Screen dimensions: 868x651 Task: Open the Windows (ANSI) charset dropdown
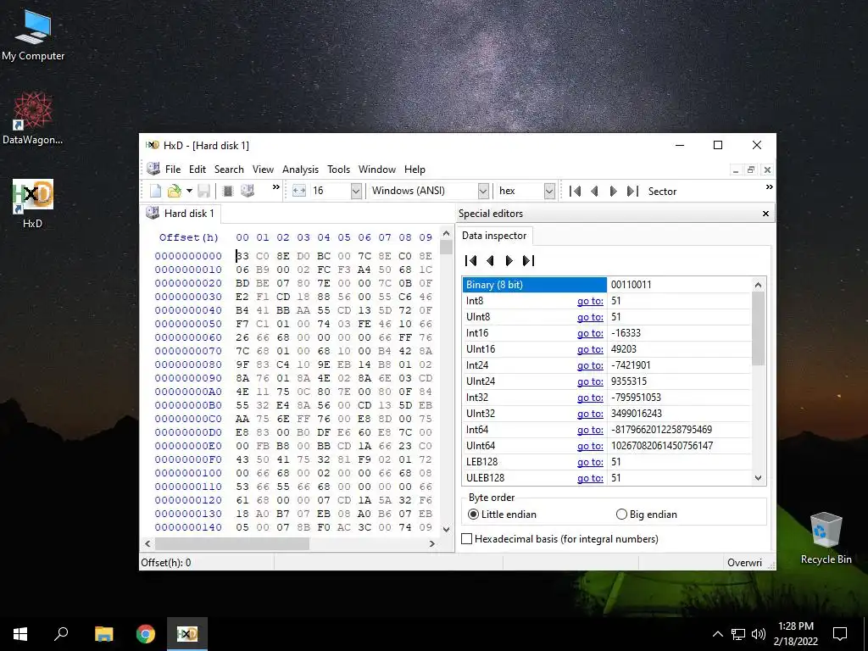pyautogui.click(x=483, y=191)
